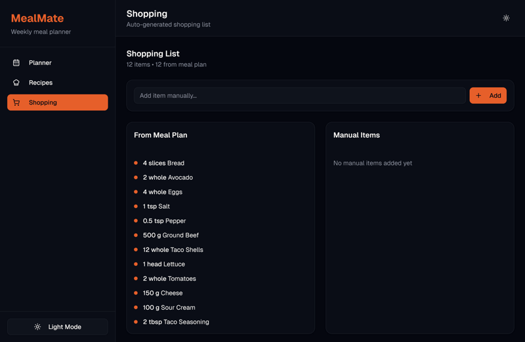The width and height of the screenshot is (525, 342).
Task: Click the 500 g Ground Beef item
Action: (171, 235)
